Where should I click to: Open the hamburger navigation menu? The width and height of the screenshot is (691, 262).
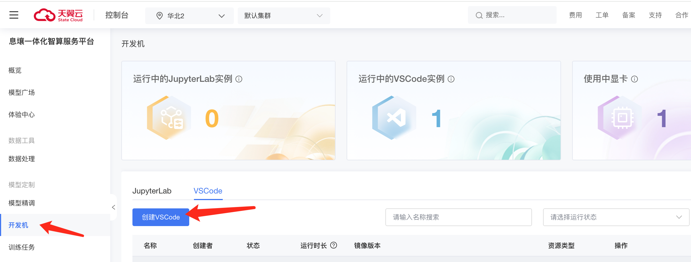pyautogui.click(x=14, y=15)
